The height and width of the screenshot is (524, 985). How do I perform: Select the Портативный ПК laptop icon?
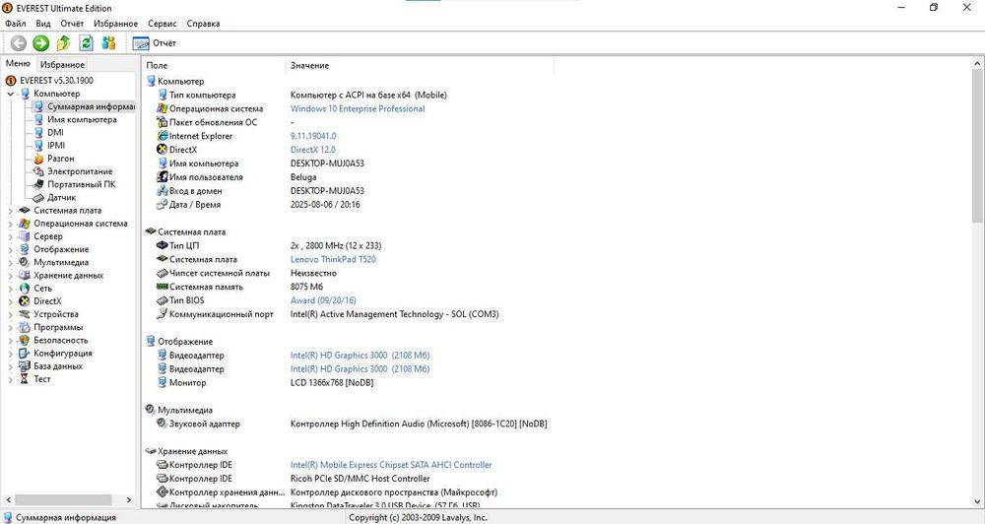(x=38, y=184)
